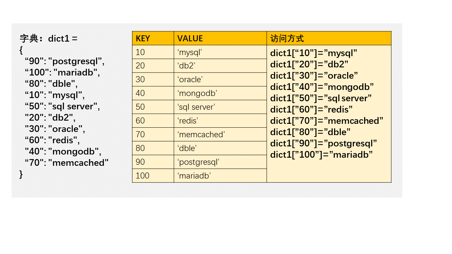Click the dictionary entry "40": "mongodb"
Viewport: 452px width, 254px height.
pyautogui.click(x=63, y=152)
